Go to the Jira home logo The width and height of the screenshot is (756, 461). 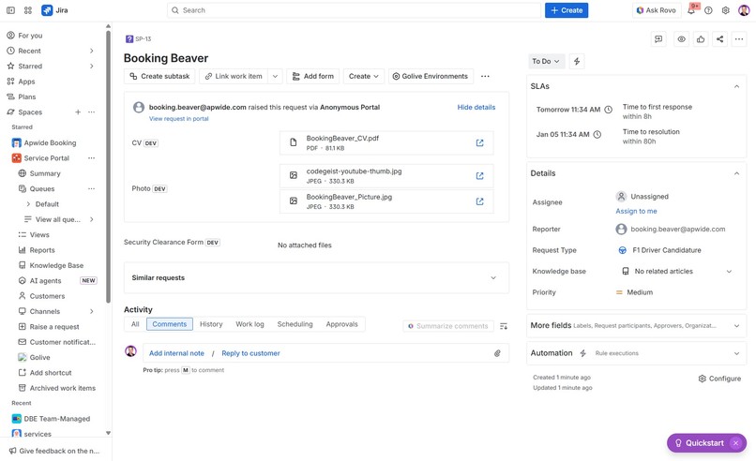tap(54, 10)
